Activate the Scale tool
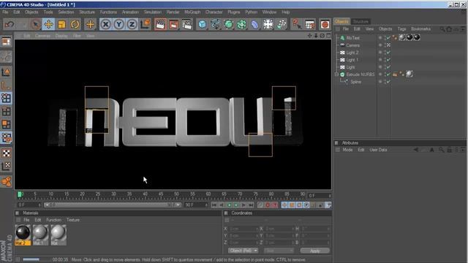Image resolution: width=468 pixels, height=263 pixels. (x=61, y=24)
